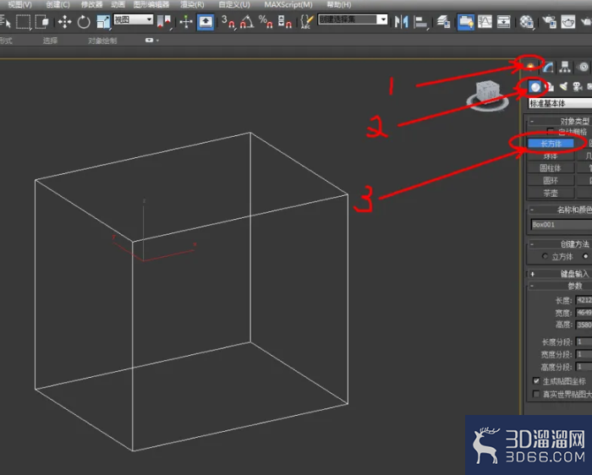Image resolution: width=592 pixels, height=475 pixels.
Task: Select the Lights category icon
Action: pos(564,87)
